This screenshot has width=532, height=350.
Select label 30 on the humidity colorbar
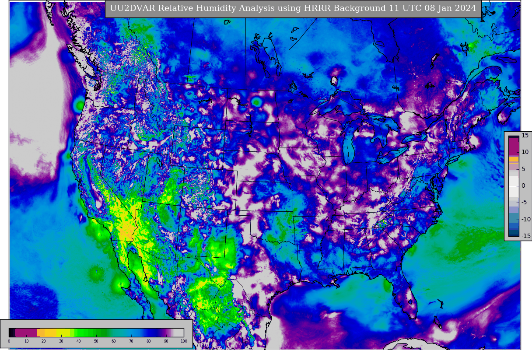point(61,341)
